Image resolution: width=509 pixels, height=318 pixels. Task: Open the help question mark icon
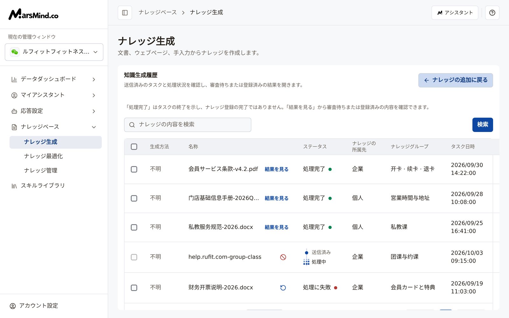(x=492, y=13)
